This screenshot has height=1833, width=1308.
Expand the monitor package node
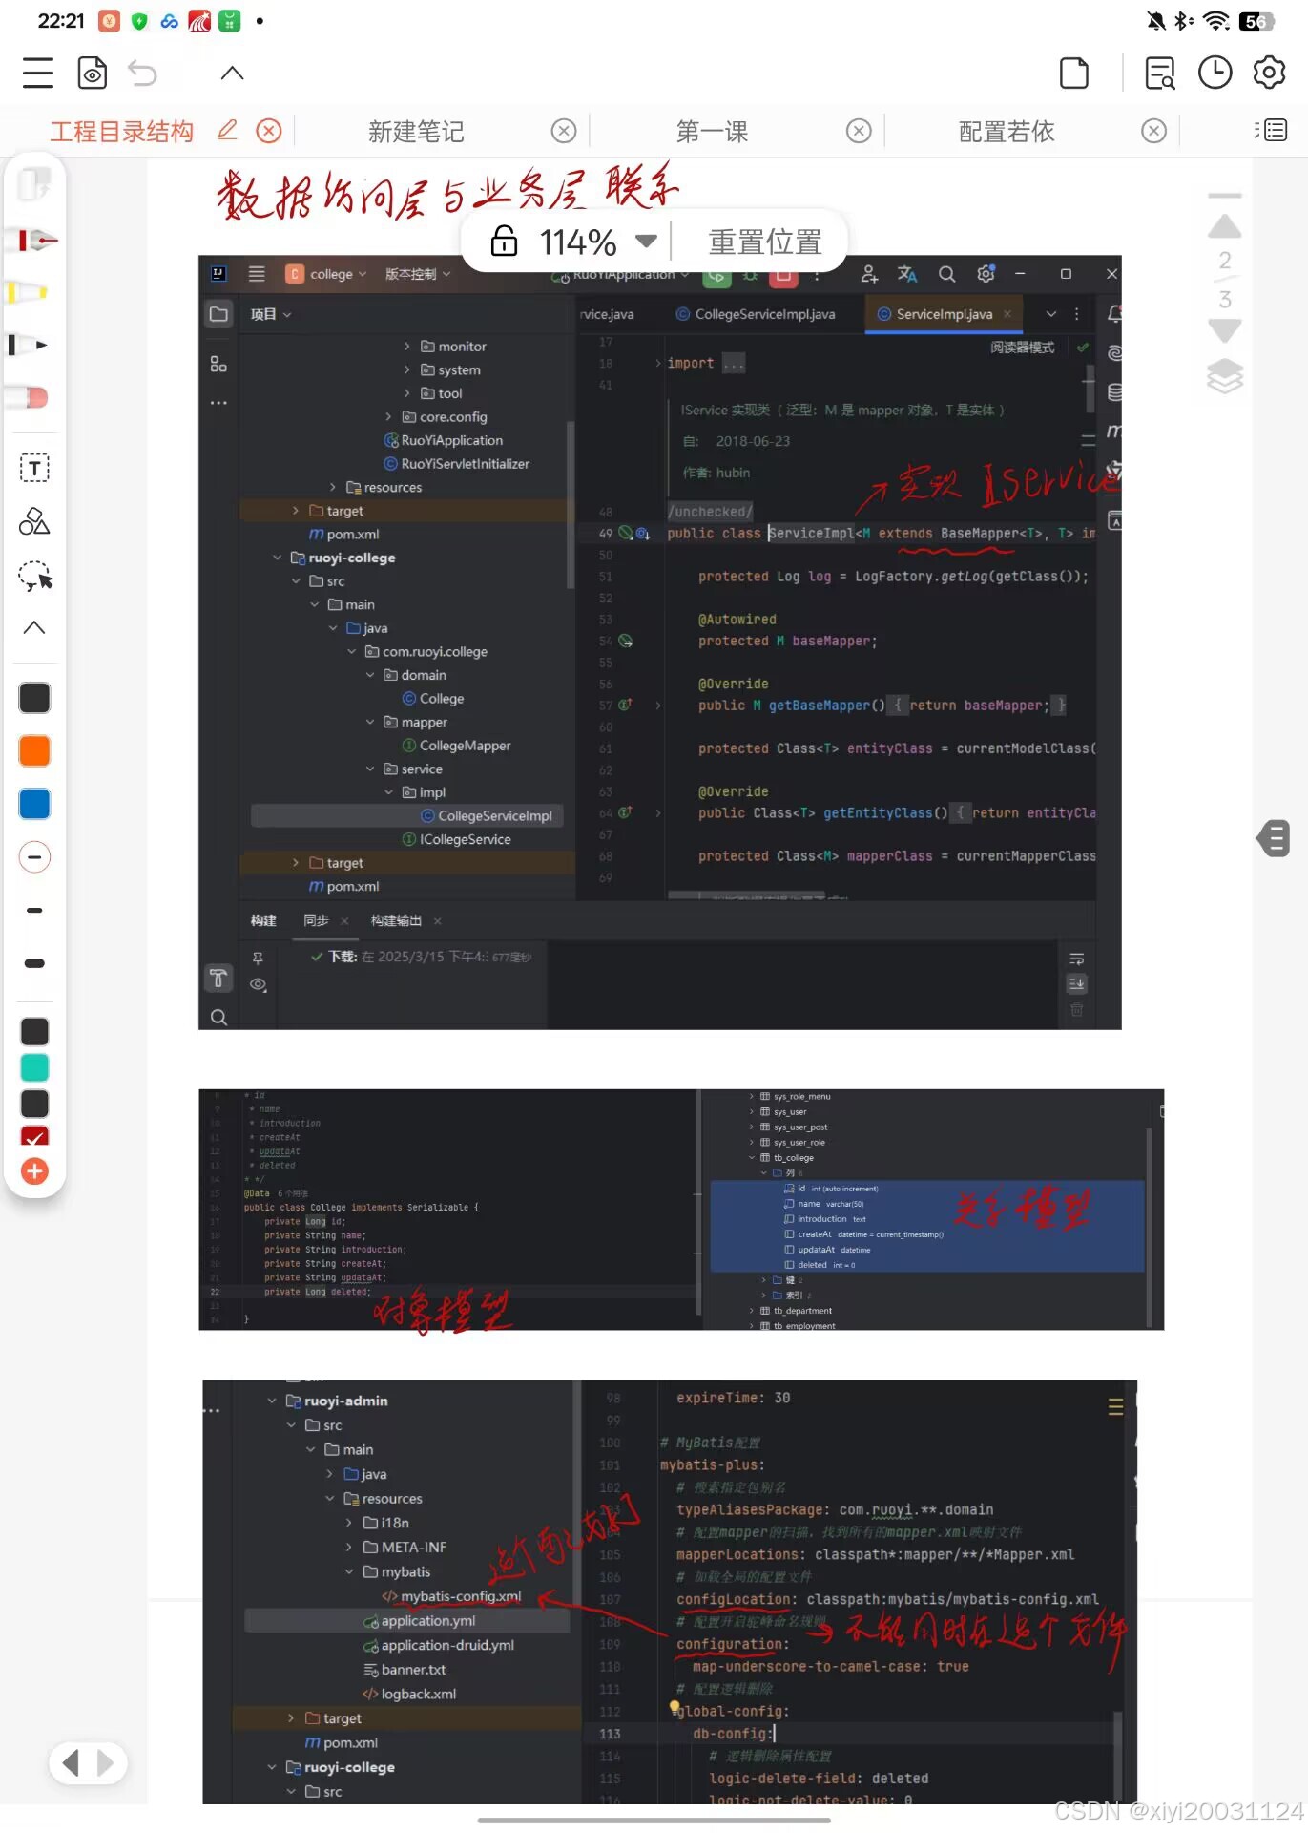point(407,347)
